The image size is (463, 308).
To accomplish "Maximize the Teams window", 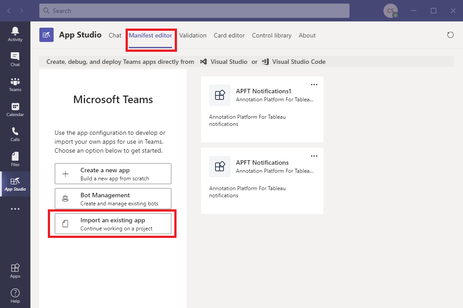I will pyautogui.click(x=434, y=11).
